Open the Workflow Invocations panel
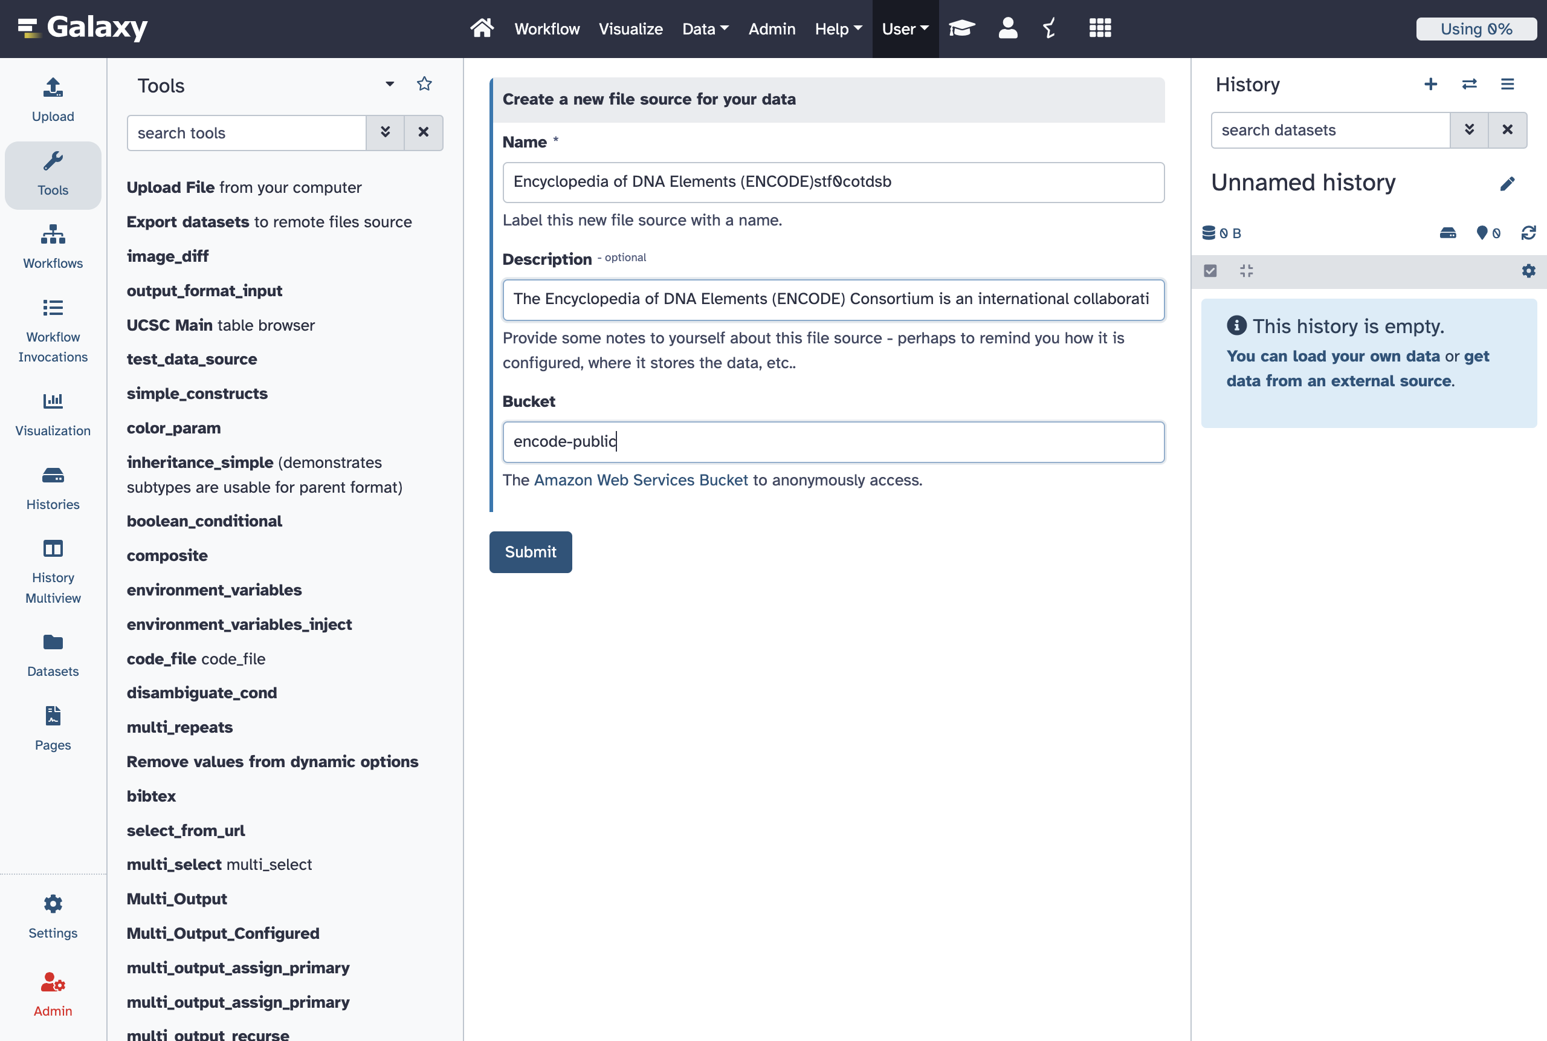This screenshot has height=1041, width=1547. tap(53, 330)
